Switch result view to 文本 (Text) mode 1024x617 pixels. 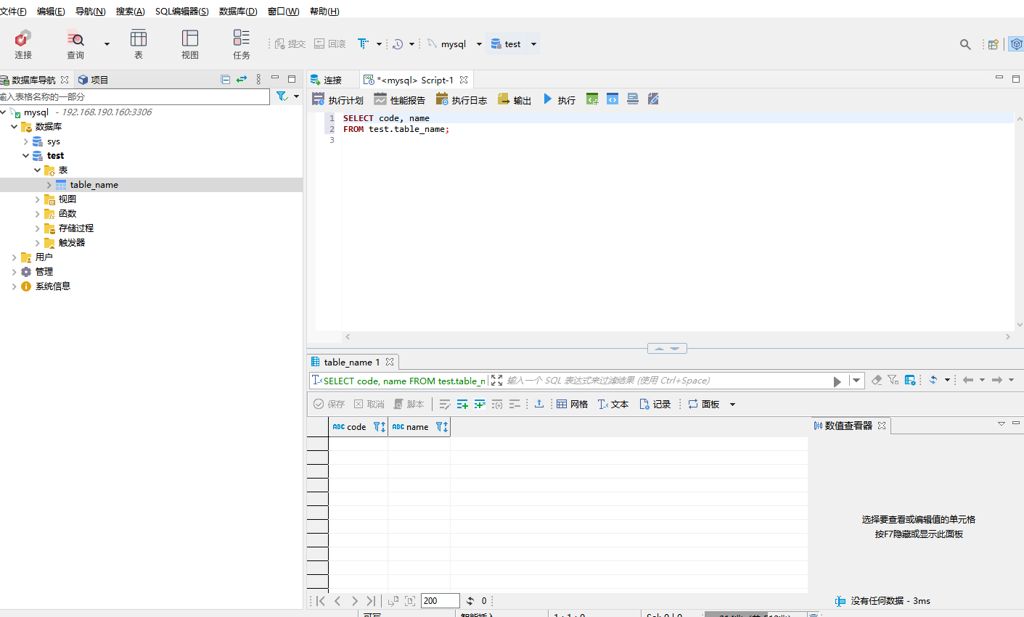pos(613,405)
